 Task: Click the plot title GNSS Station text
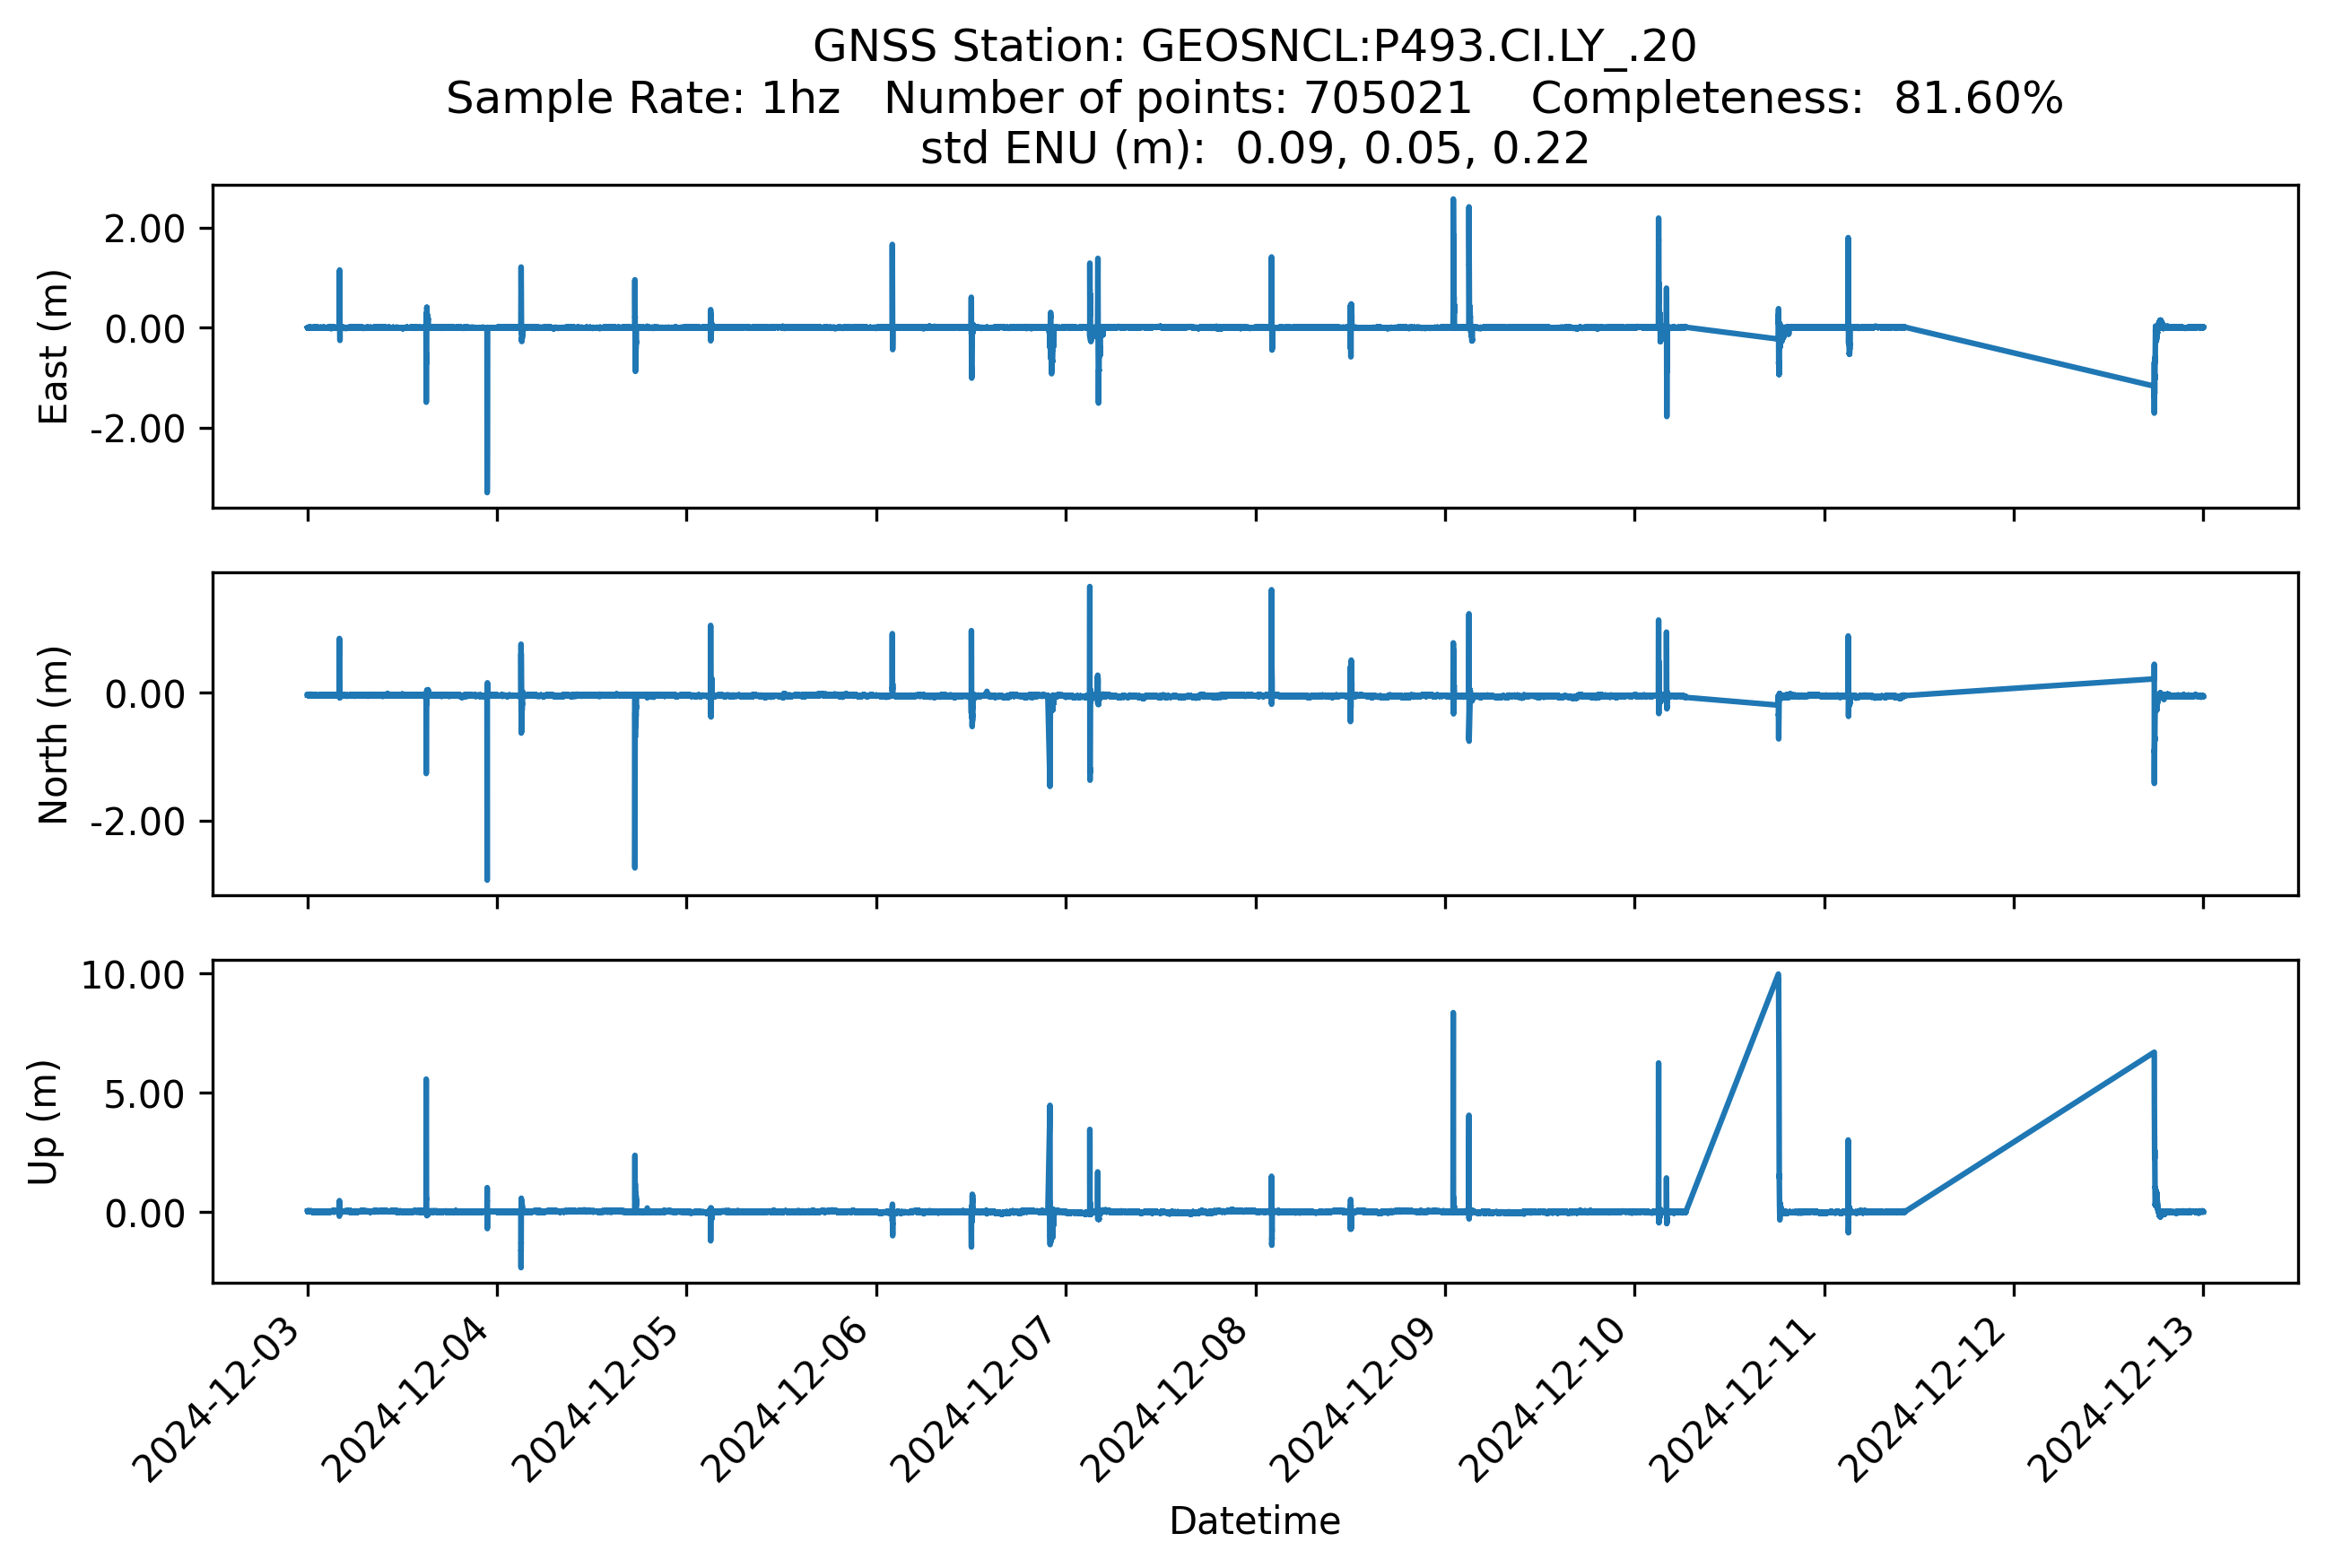1254,47
